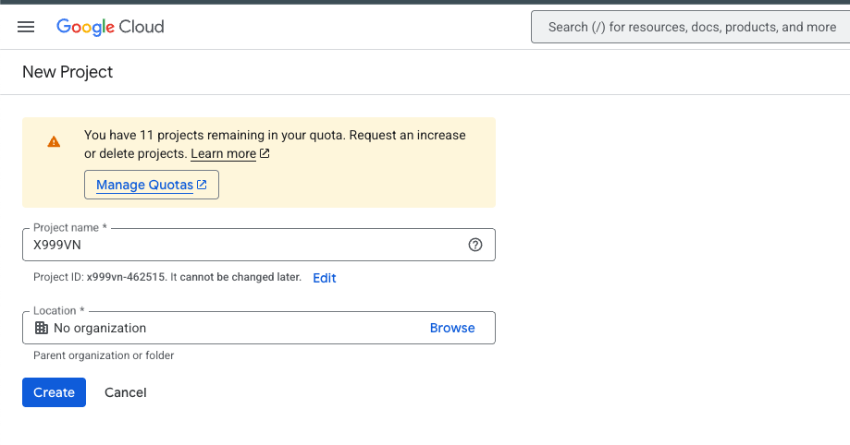Click the orange warning triangle icon

[x=54, y=142]
